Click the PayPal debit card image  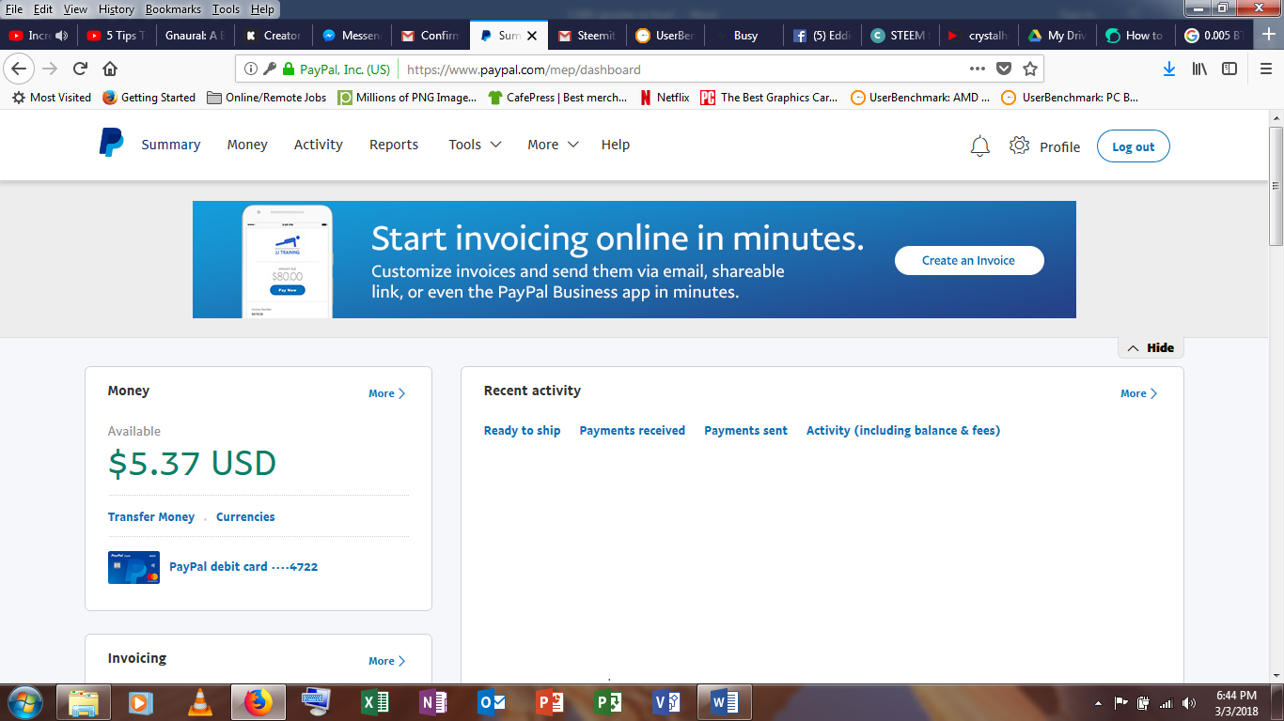tap(133, 567)
